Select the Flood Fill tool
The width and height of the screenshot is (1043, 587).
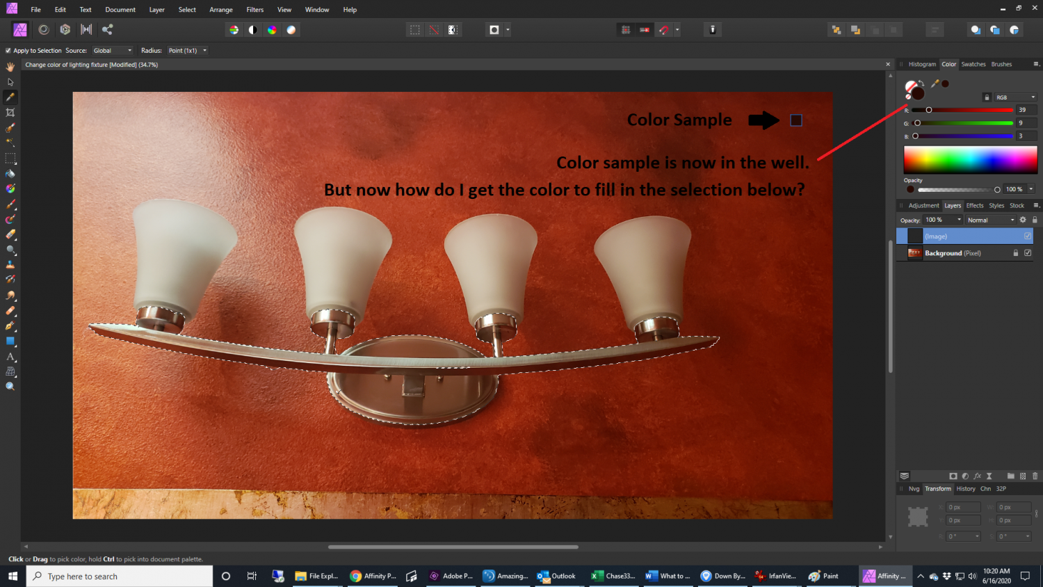click(x=10, y=174)
